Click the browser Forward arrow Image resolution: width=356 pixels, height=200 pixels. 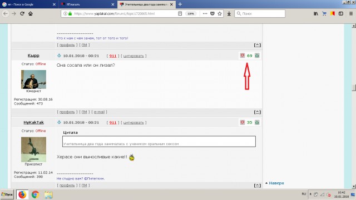[x=14, y=13]
